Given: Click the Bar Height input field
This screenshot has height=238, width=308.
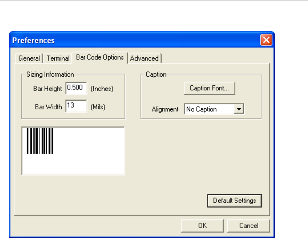Looking at the screenshot, I should [x=76, y=88].
